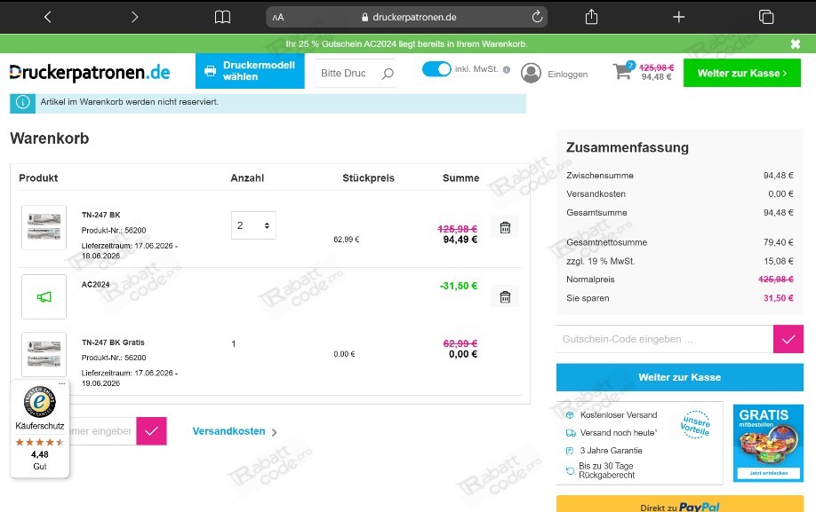The height and width of the screenshot is (512, 816).
Task: Open the Trusted Shops Käuferschutz badge
Action: coord(39,429)
